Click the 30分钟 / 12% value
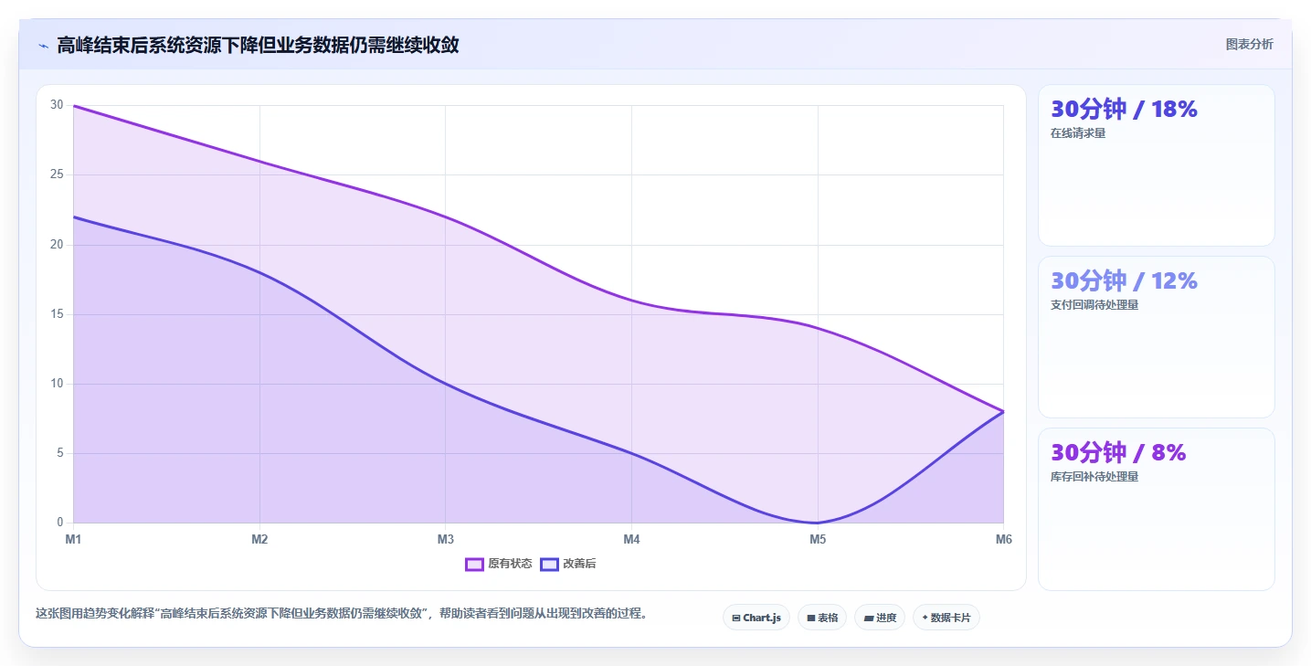The height and width of the screenshot is (666, 1311). click(x=1124, y=280)
